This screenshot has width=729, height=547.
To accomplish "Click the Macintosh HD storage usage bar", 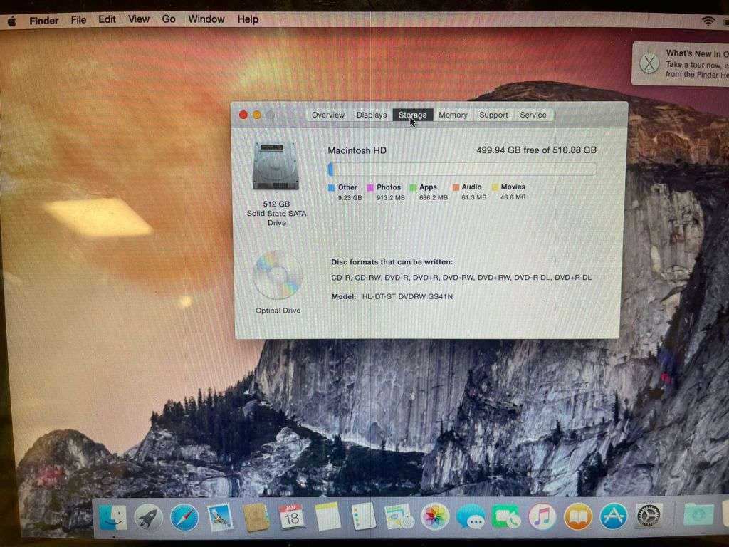I will (463, 168).
